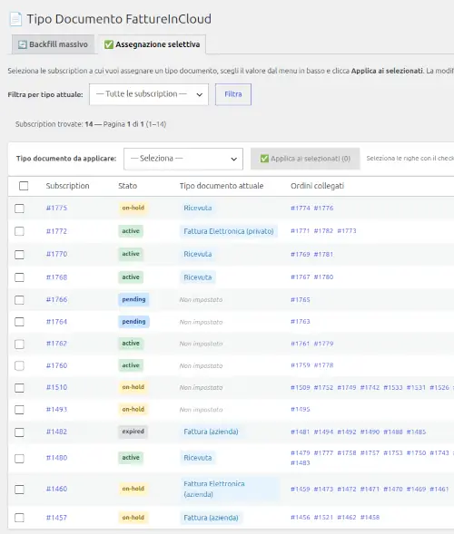The height and width of the screenshot is (534, 454).
Task: Click the Applica ai selezionati button
Action: click(305, 159)
